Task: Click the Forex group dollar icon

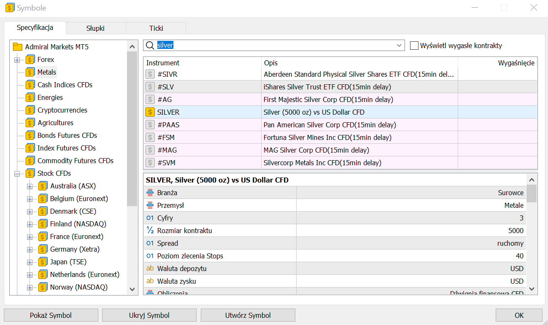Action: (x=30, y=59)
